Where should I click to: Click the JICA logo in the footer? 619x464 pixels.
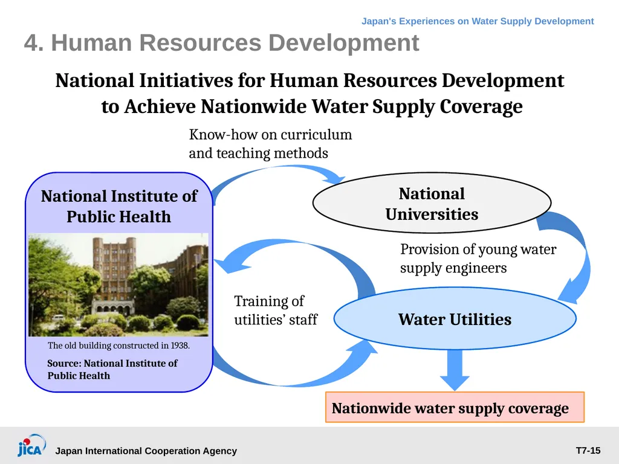coord(31,445)
